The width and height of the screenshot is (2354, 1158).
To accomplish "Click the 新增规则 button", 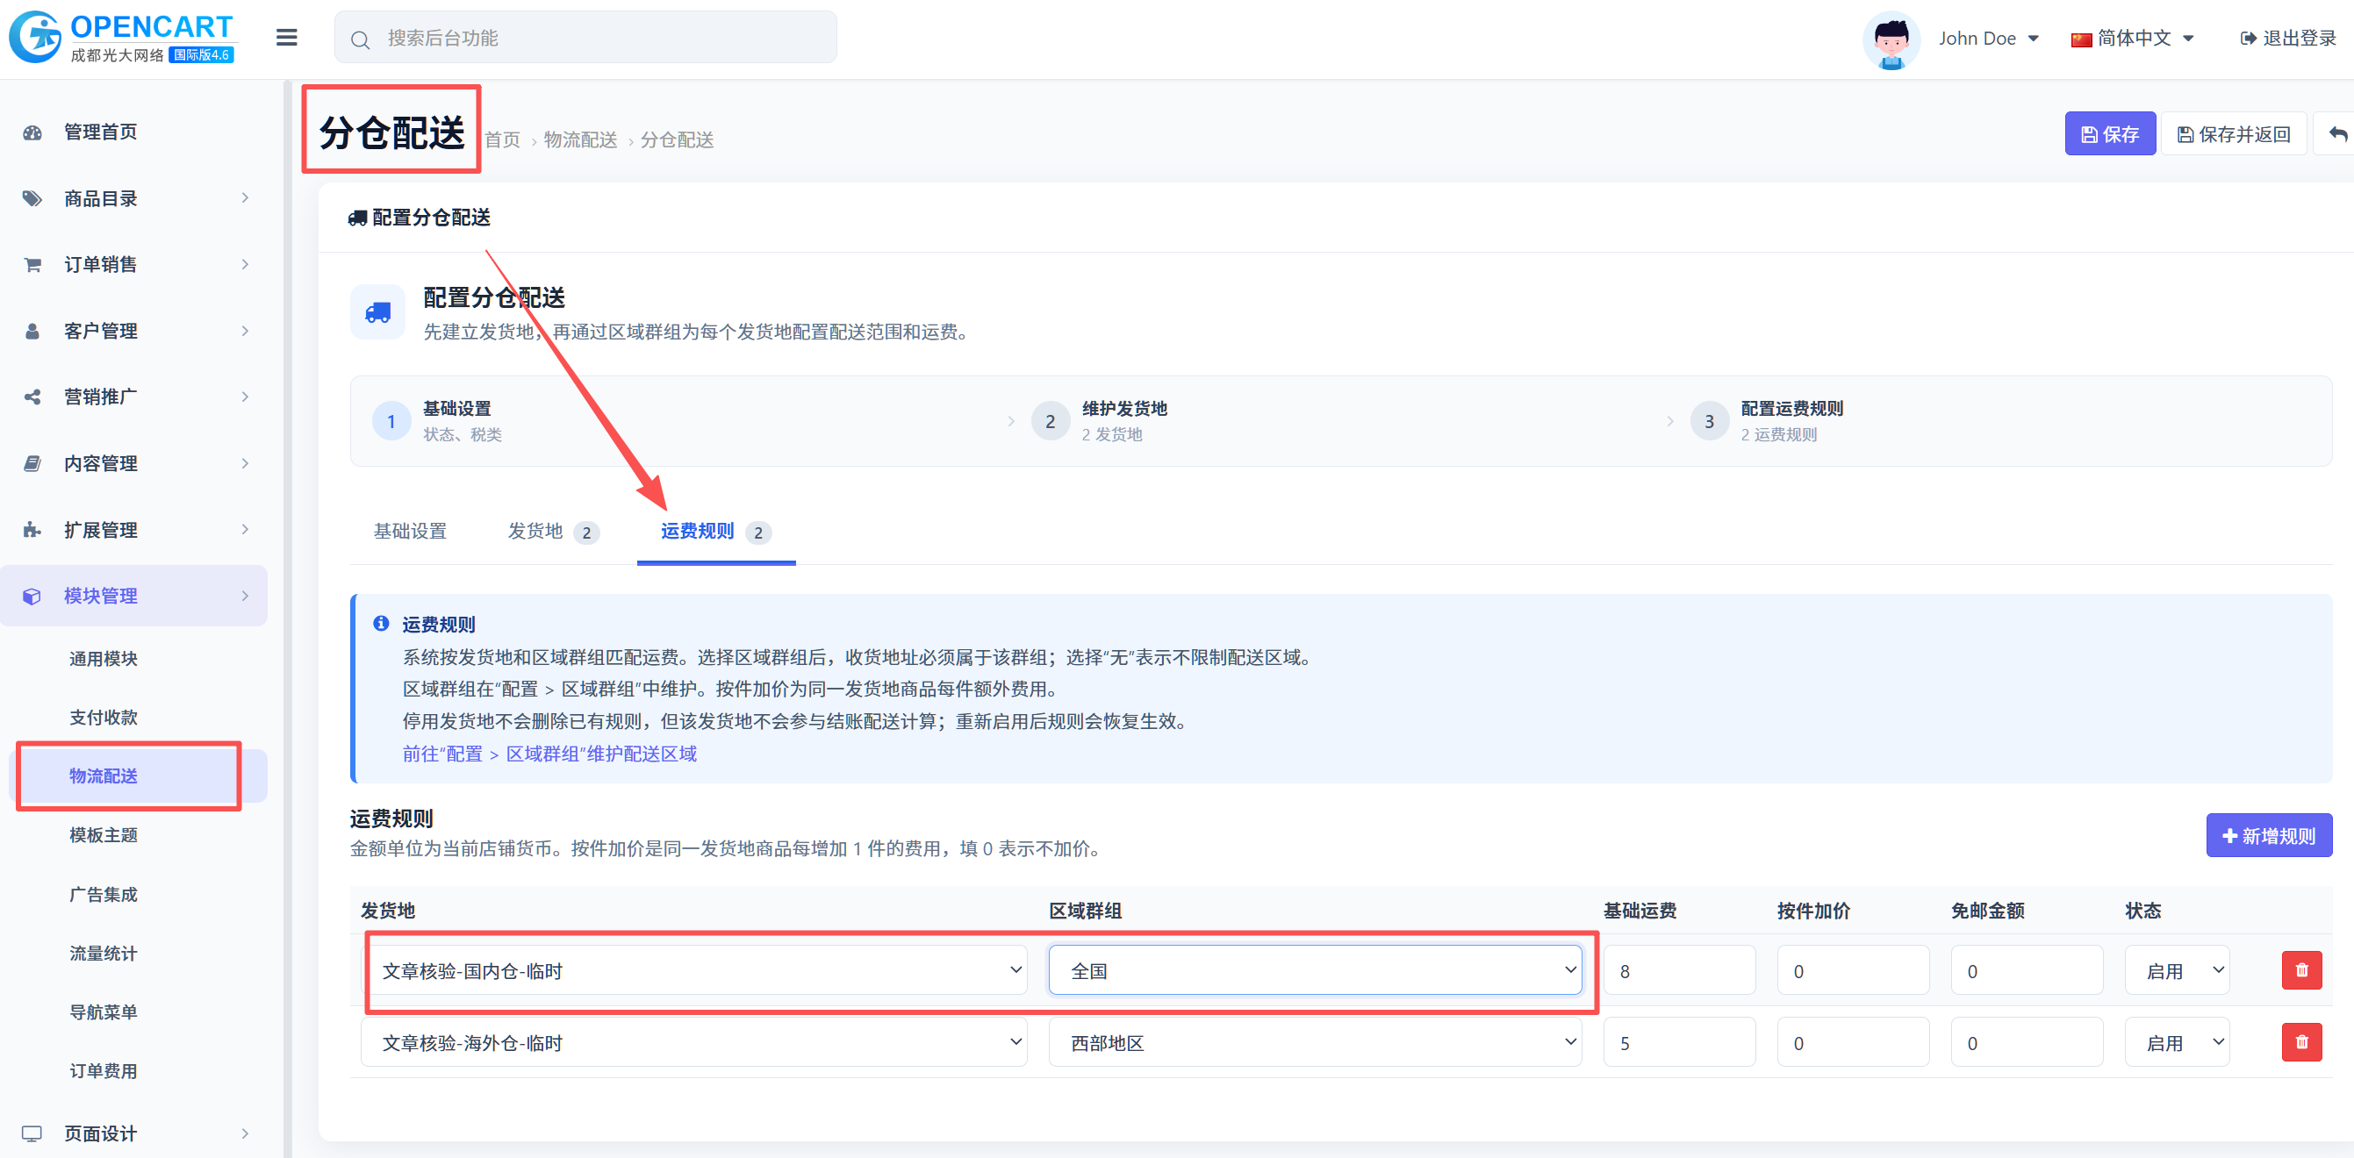I will pyautogui.click(x=2268, y=834).
